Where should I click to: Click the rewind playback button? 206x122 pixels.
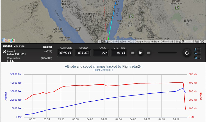click(x=133, y=53)
